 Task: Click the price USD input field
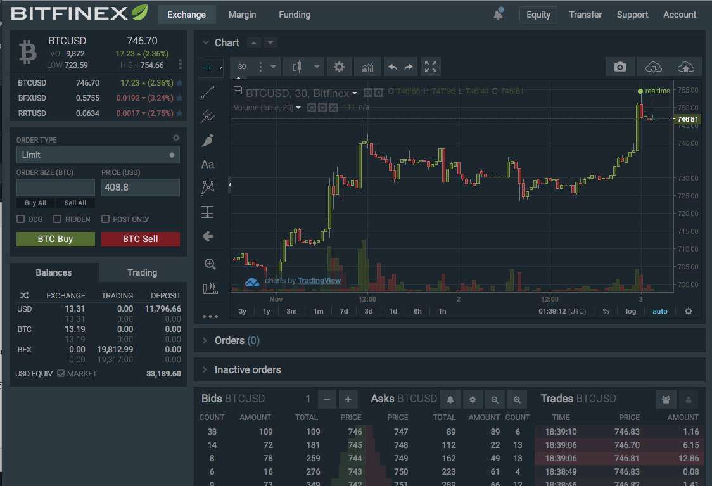141,188
